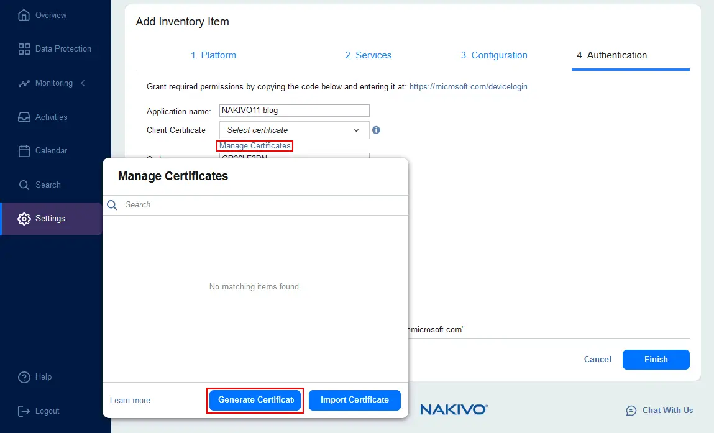Click the Logout arrow icon

point(24,411)
